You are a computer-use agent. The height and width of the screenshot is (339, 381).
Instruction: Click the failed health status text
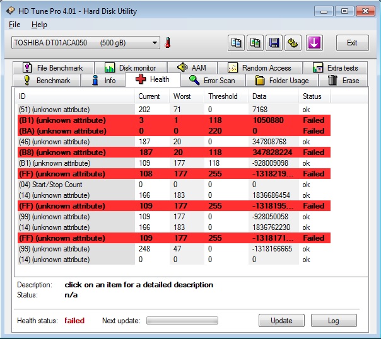pyautogui.click(x=74, y=321)
